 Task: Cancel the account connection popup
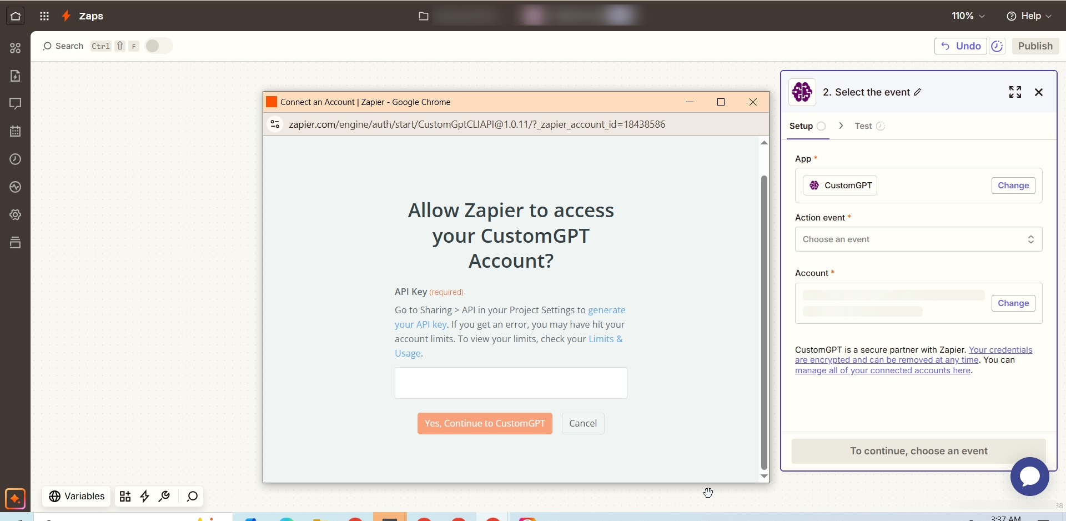point(583,423)
